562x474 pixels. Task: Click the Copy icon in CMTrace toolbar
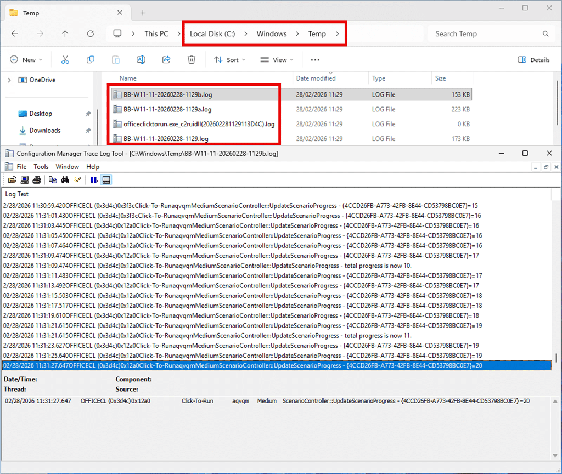click(x=53, y=179)
